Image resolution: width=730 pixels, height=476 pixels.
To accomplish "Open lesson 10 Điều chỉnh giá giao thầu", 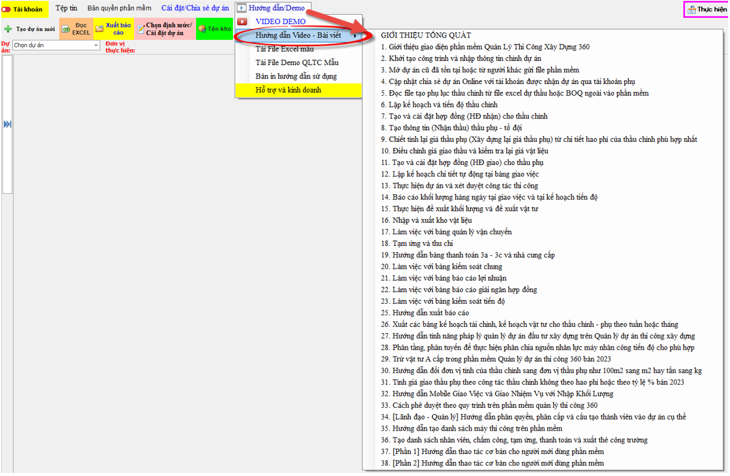I will (464, 151).
